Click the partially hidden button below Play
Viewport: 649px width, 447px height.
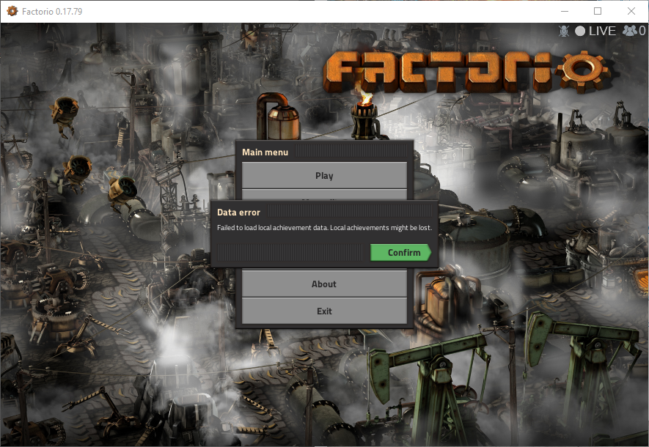tap(324, 195)
